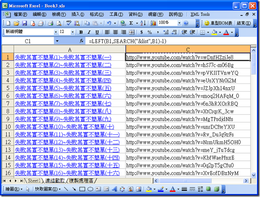Open the fill color dropdown arrow
The height and width of the screenshot is (197, 260).
220,32
